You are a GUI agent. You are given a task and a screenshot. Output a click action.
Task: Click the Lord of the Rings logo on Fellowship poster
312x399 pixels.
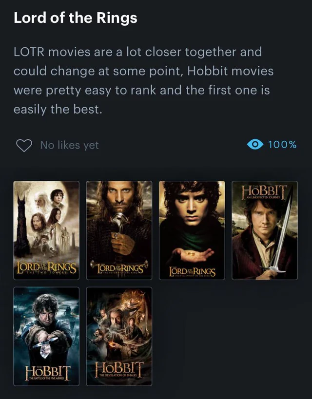(x=192, y=272)
